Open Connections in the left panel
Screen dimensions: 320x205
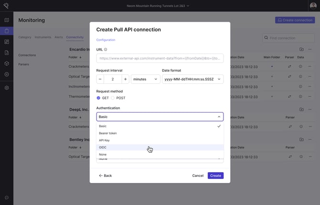click(x=27, y=55)
